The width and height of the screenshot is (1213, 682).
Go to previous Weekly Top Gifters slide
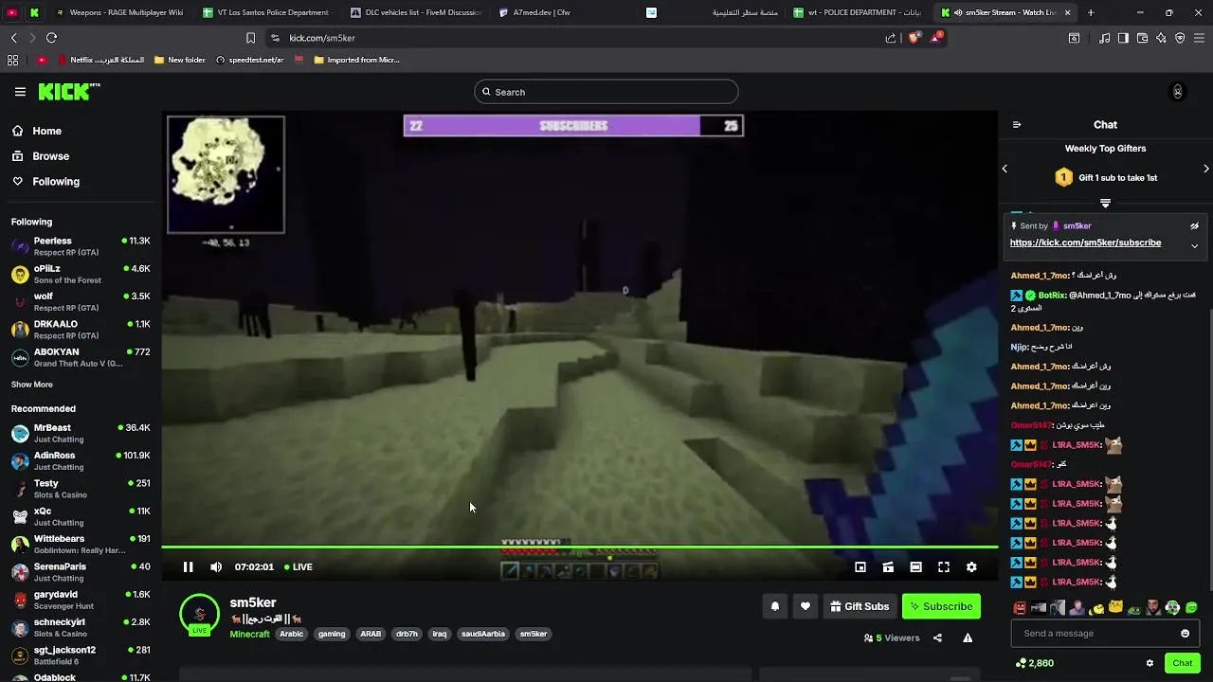[x=1005, y=169]
